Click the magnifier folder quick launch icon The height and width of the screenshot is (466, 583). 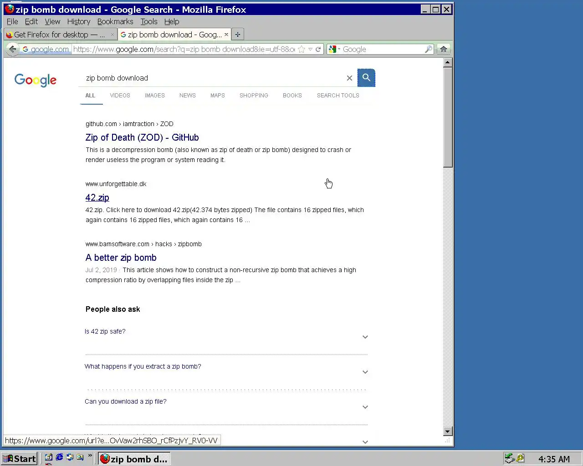point(80,457)
